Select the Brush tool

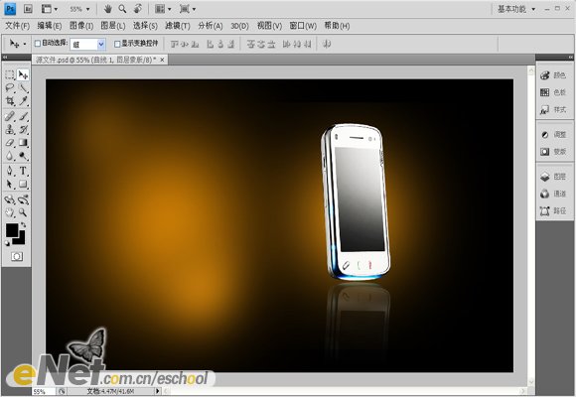[24, 116]
